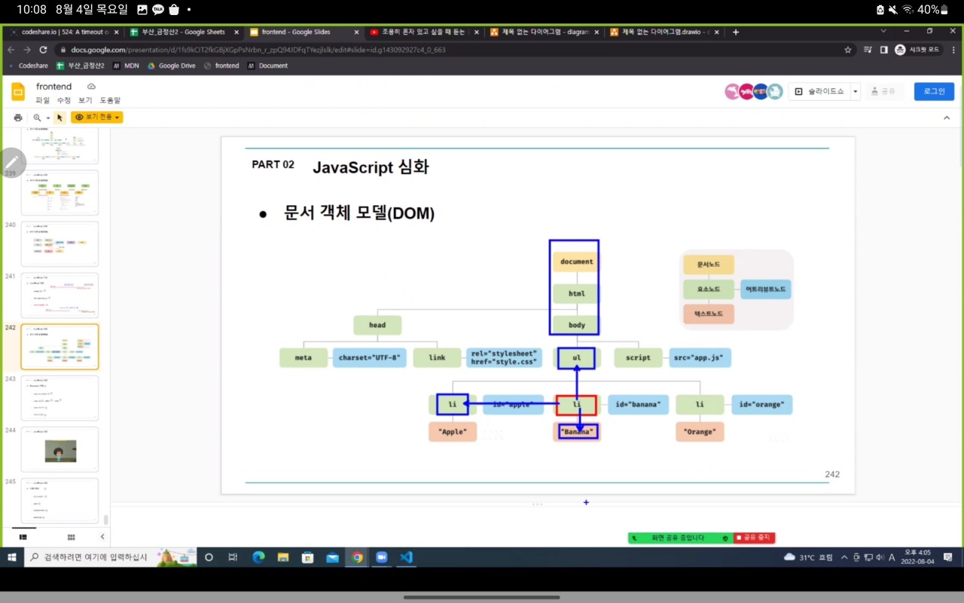The image size is (964, 603).
Task: Show hidden system tray icons
Action: [x=844, y=557]
